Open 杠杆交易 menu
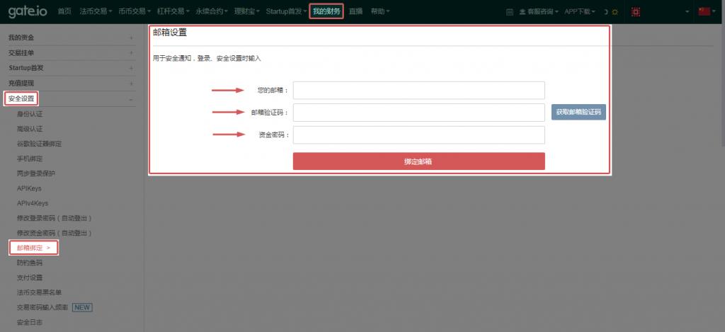 point(173,11)
